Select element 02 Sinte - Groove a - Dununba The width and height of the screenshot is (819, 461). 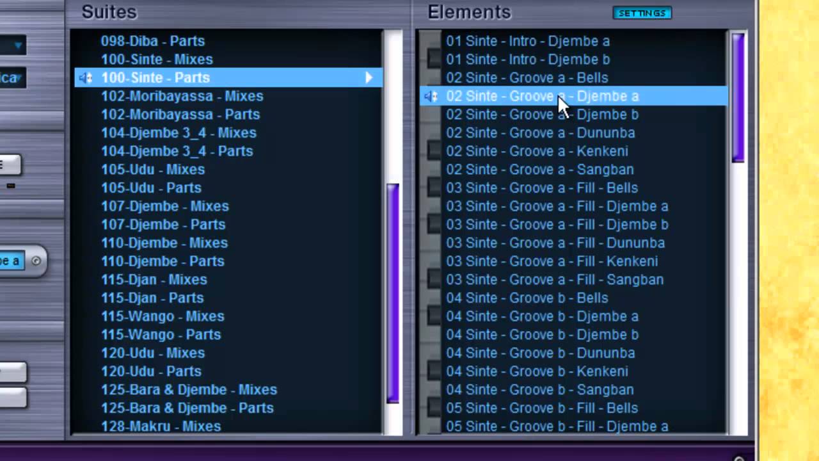pos(541,133)
